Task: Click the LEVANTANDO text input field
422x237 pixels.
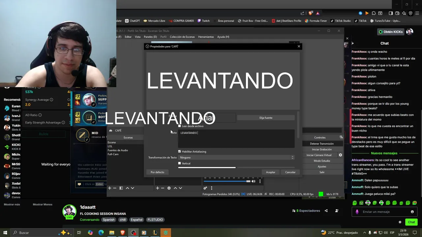Action: (x=236, y=139)
